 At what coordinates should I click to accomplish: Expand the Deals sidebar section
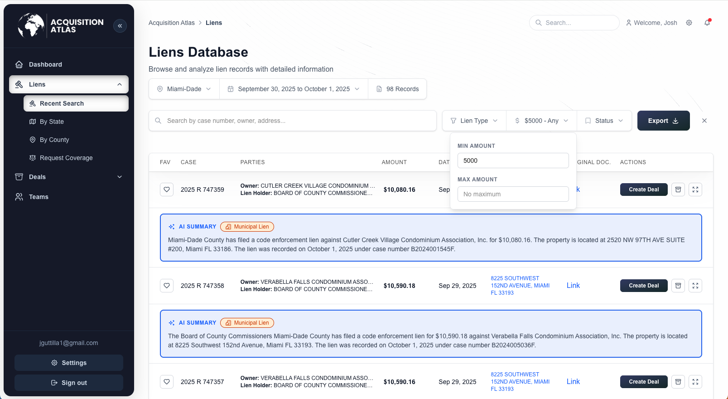(x=69, y=177)
